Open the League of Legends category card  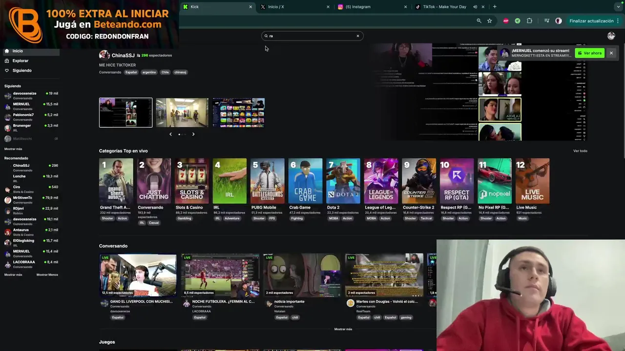pos(381,181)
